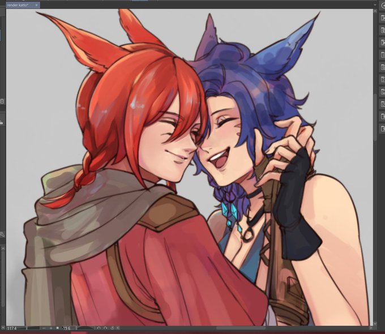Open the third icon in right panel dock
Viewport: 385px width, 334px height.
(382, 30)
